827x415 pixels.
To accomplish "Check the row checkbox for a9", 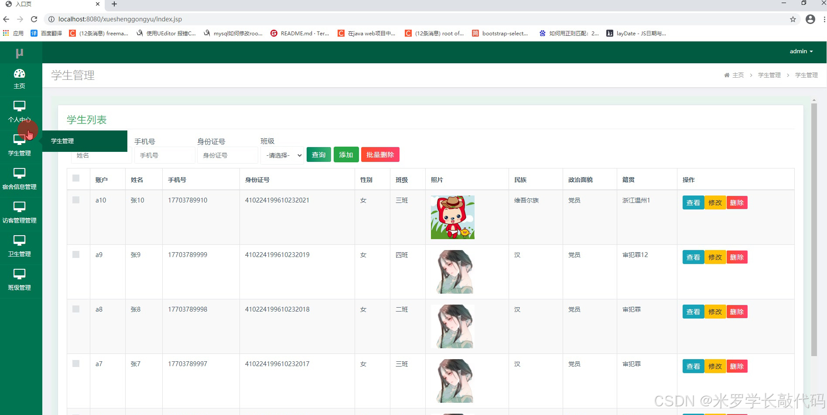I will [76, 254].
